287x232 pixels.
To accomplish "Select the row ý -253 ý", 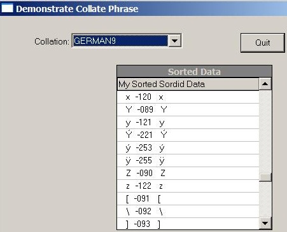I will point(188,148).
